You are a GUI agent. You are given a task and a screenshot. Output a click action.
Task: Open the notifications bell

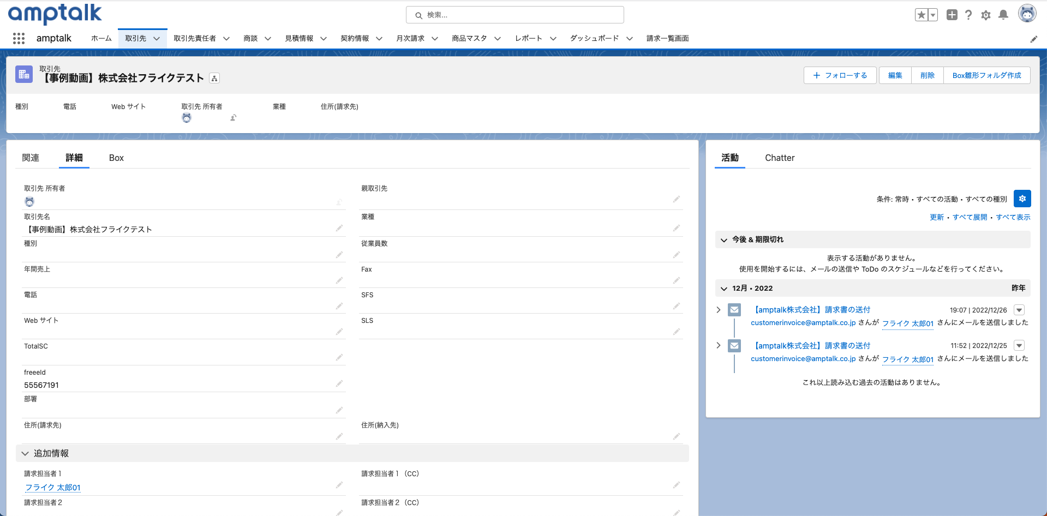(1003, 15)
